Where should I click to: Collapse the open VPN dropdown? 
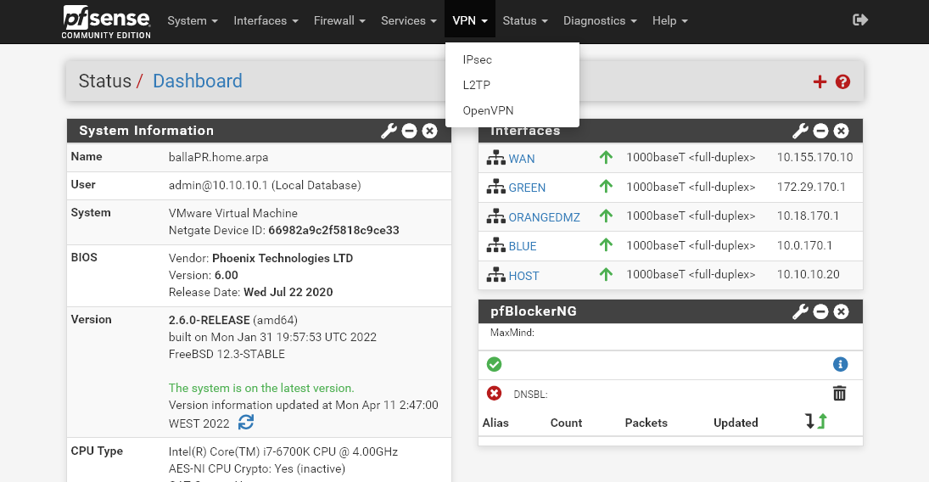[470, 20]
